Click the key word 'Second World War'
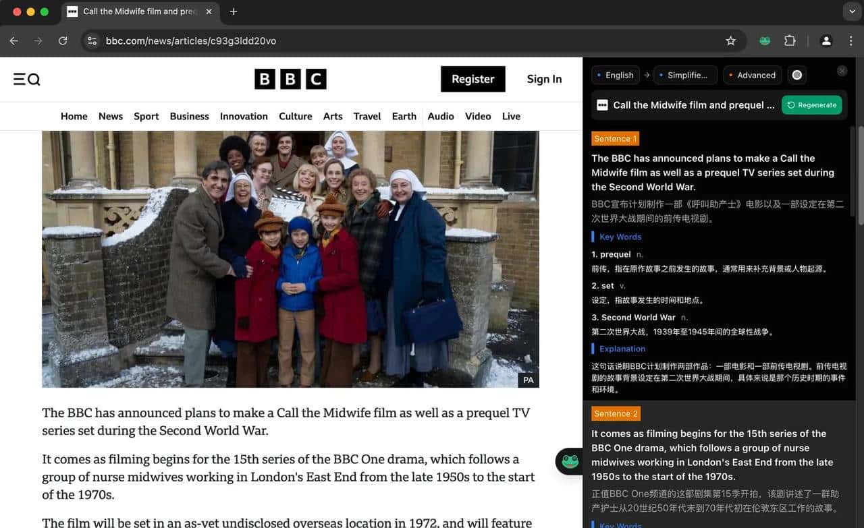Screen dimensions: 864x528 click(x=638, y=318)
